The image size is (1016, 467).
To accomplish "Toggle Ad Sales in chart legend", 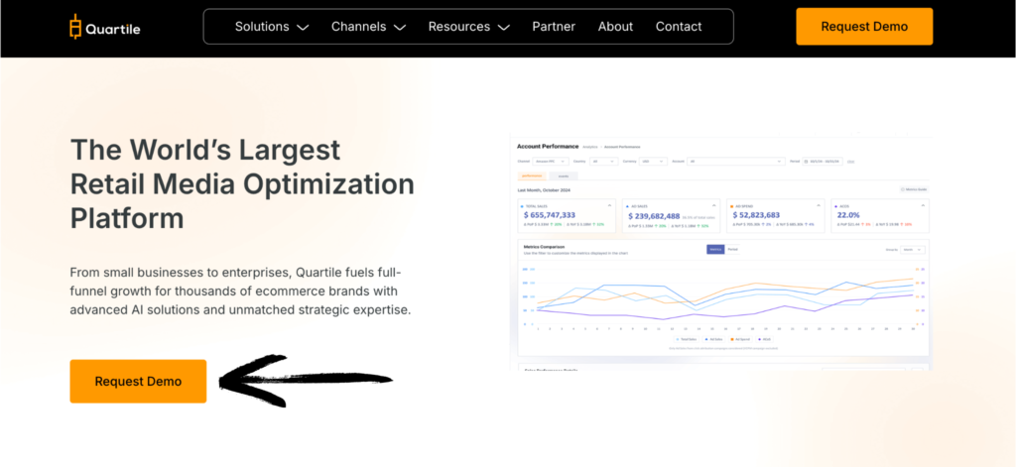I will point(714,339).
